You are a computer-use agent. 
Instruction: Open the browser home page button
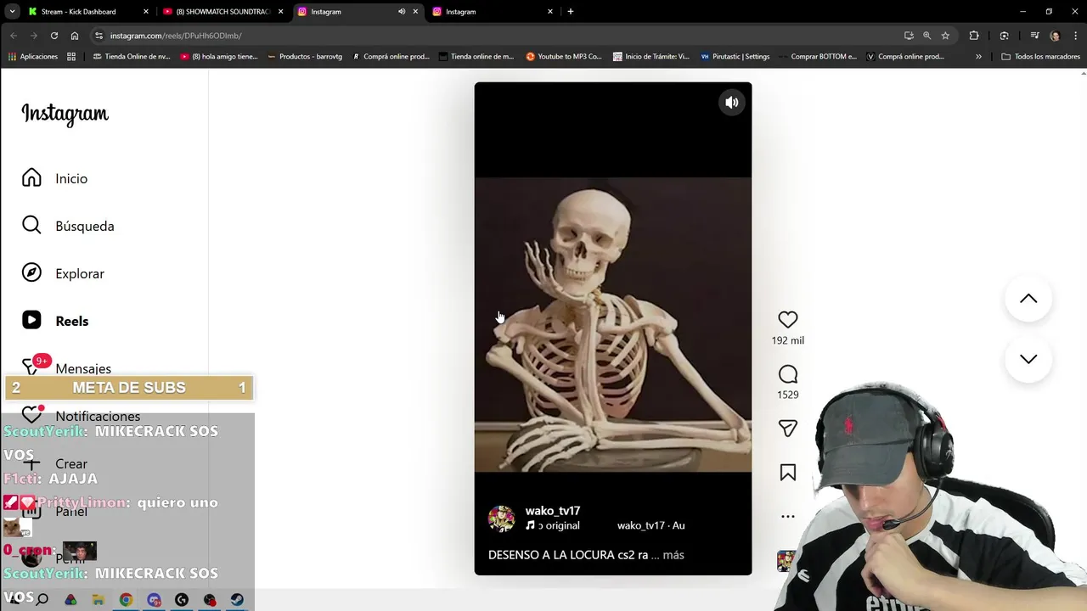(75, 36)
